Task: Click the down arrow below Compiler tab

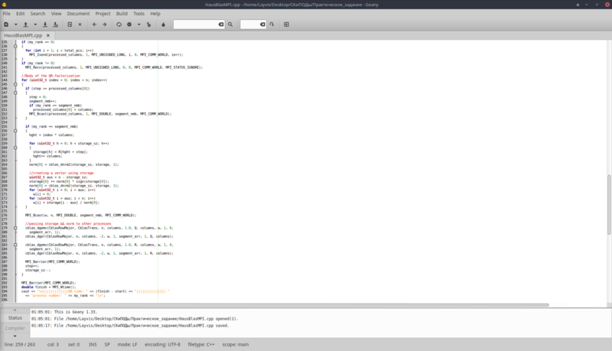Action: pyautogui.click(x=15, y=336)
